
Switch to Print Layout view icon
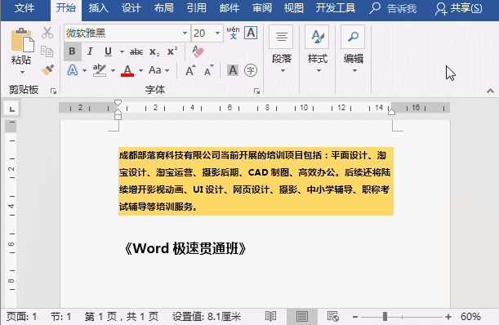pyautogui.click(x=301, y=317)
